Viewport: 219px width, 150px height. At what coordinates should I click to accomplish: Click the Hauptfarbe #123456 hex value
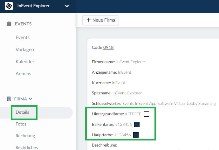pyautogui.click(x=122, y=135)
